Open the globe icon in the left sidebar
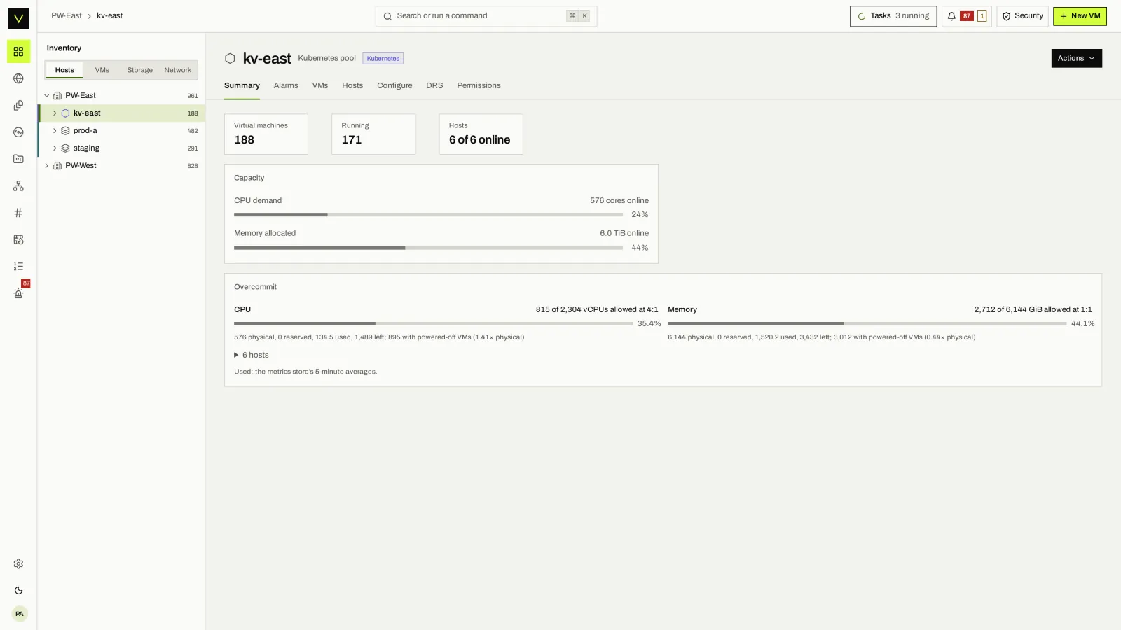Image resolution: width=1121 pixels, height=630 pixels. (x=18, y=78)
